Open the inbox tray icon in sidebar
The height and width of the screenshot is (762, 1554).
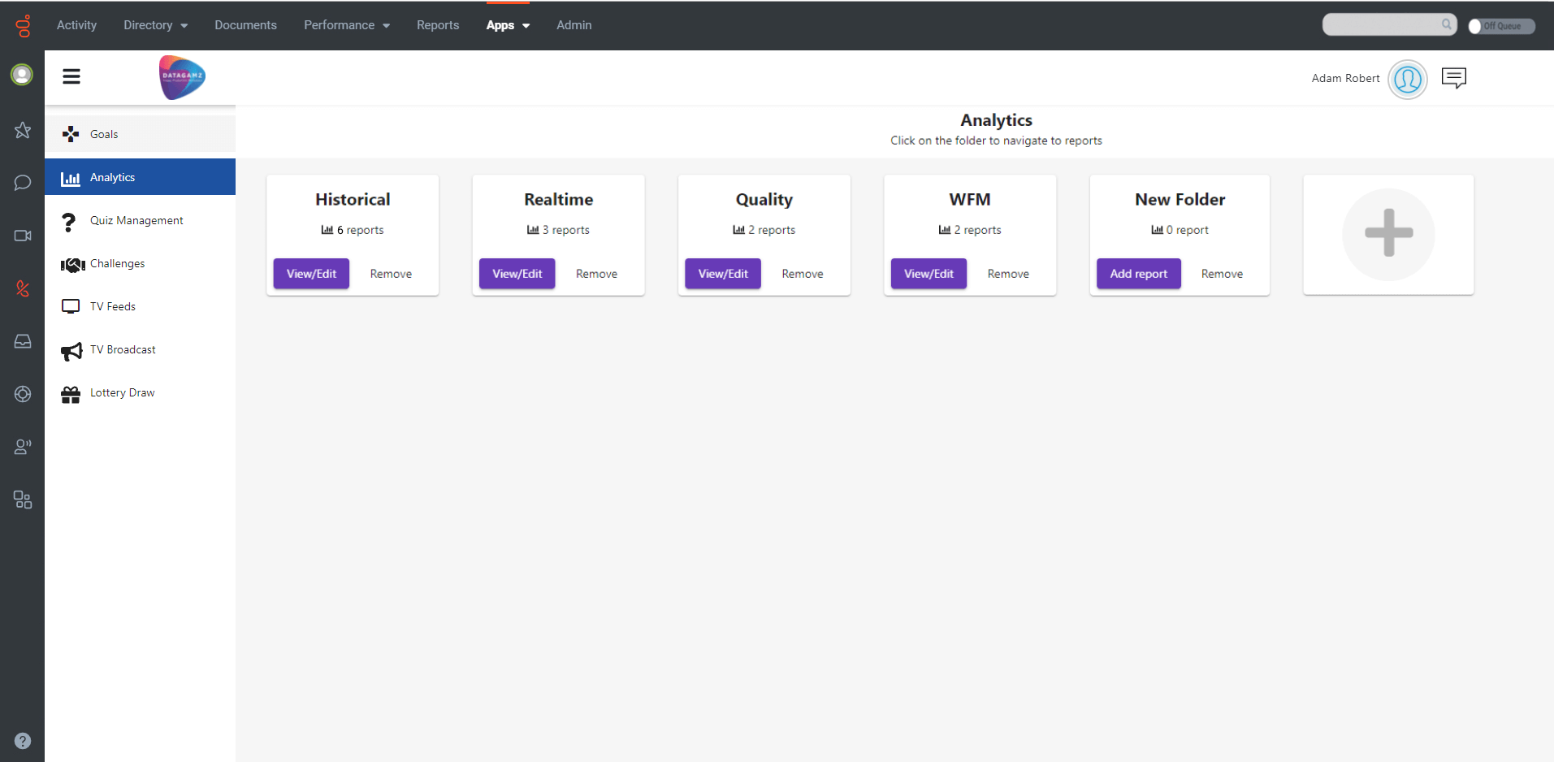click(23, 341)
